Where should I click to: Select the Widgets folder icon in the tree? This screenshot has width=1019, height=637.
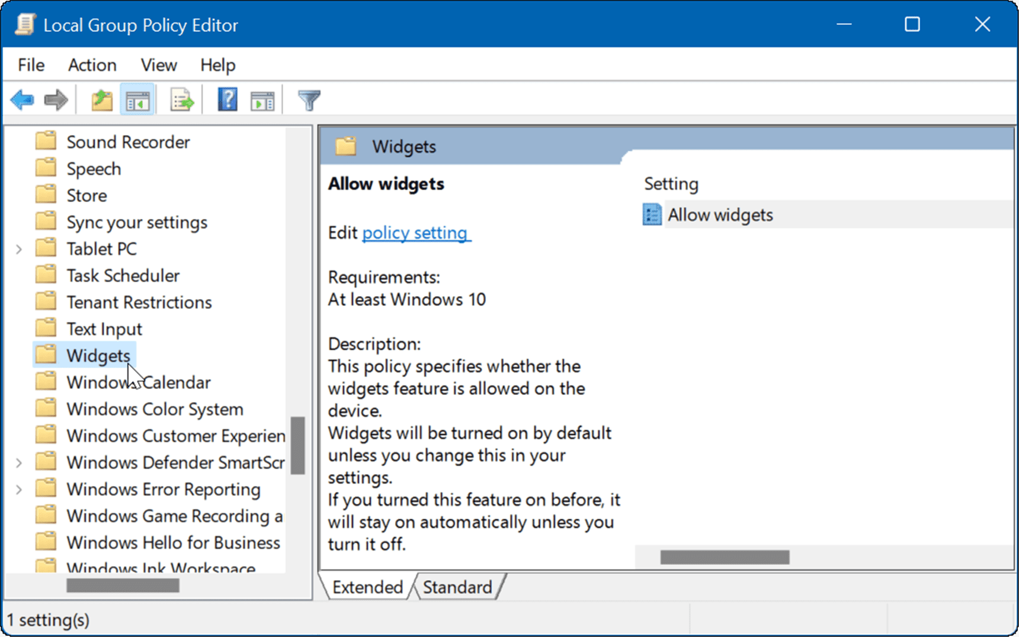[46, 354]
